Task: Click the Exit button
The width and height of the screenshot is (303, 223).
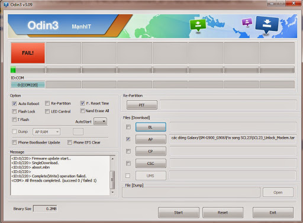Action: click(273, 212)
